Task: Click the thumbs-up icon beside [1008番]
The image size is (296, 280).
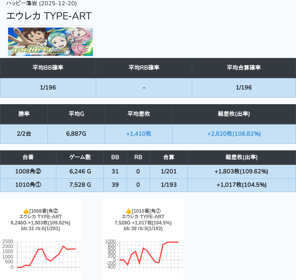Action: [x=26, y=211]
